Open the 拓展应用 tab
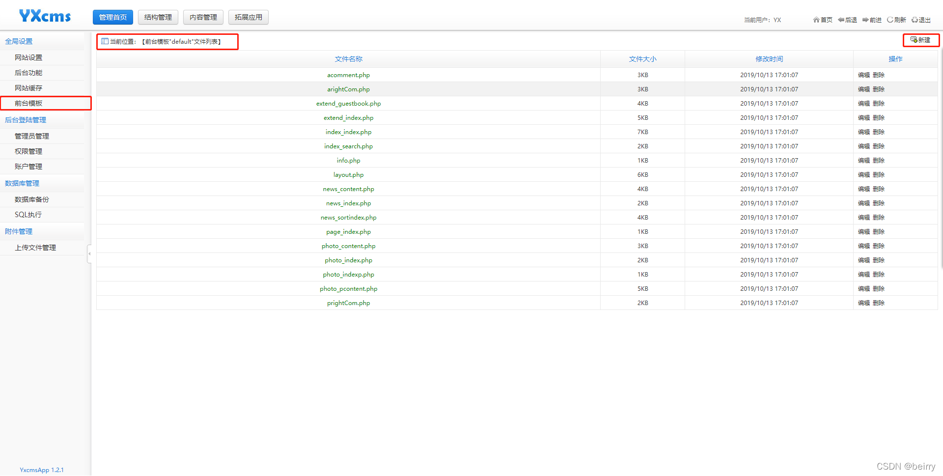Image resolution: width=943 pixels, height=476 pixels. click(249, 17)
